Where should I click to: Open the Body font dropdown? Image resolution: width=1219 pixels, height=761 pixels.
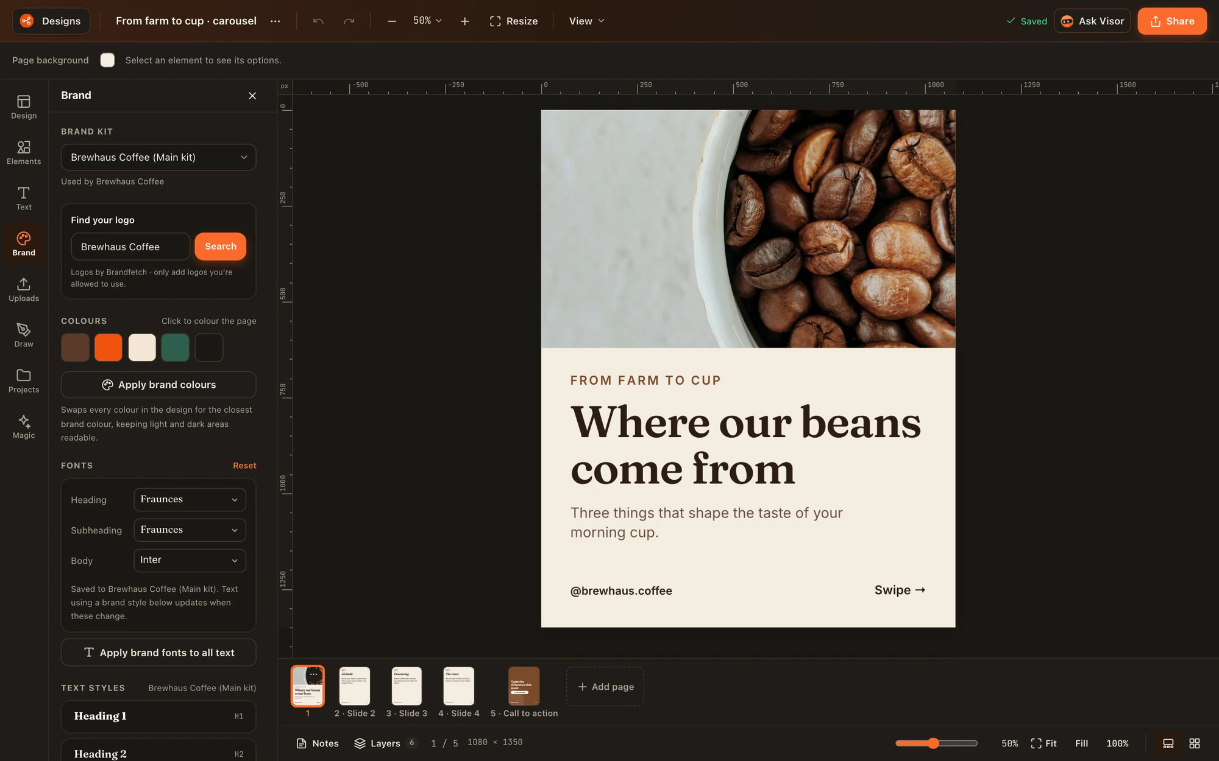[x=190, y=560]
